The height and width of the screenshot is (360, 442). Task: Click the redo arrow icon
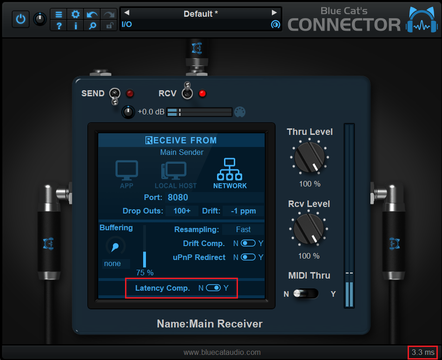(109, 14)
